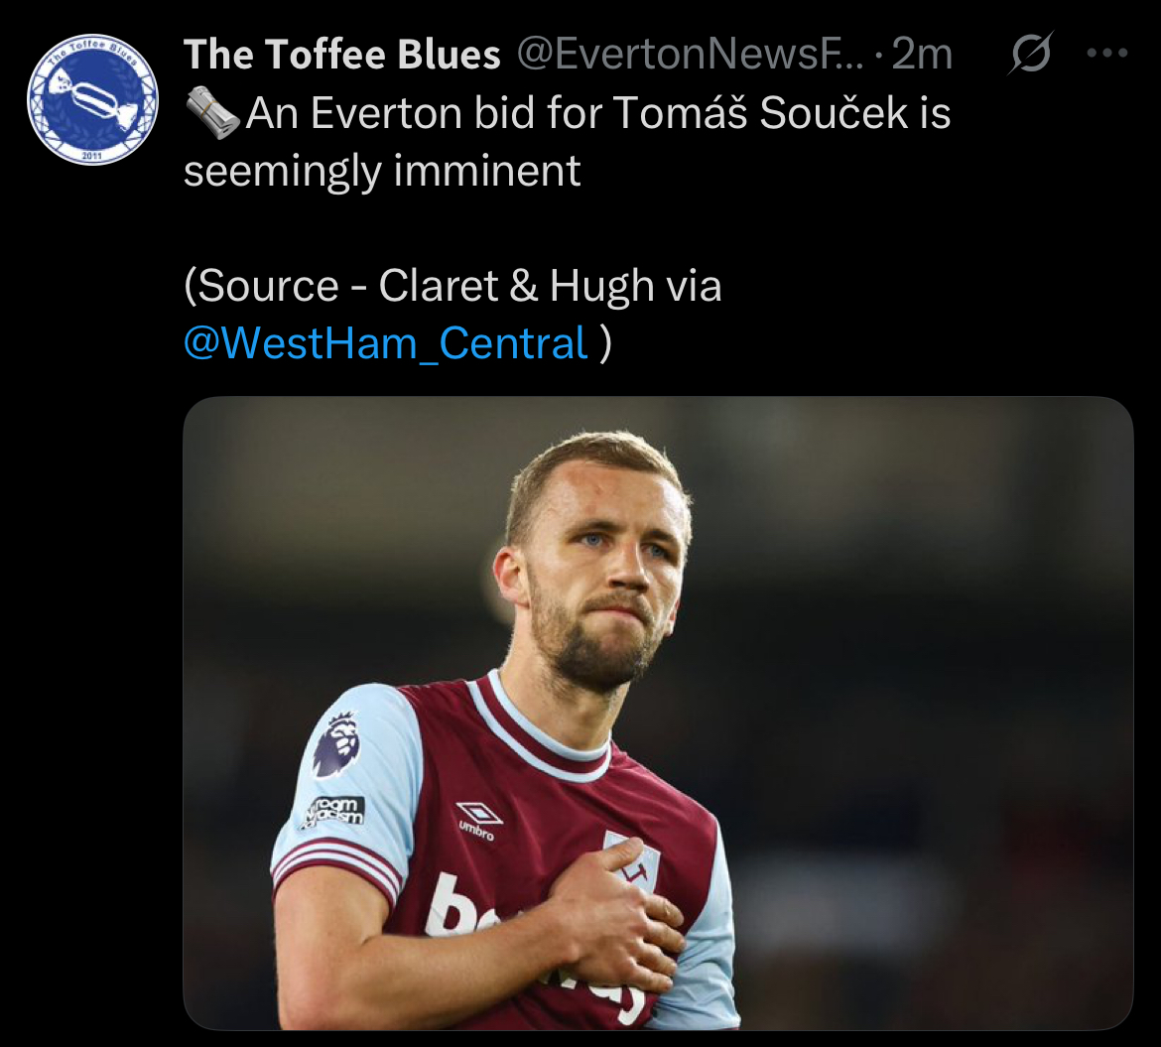Image resolution: width=1161 pixels, height=1047 pixels.
Task: Open the tweet via the 2m timestamp
Action: [923, 56]
